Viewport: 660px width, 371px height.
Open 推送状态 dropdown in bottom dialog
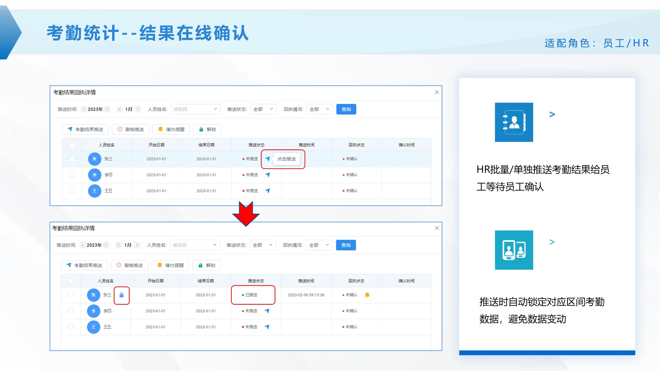(x=263, y=245)
